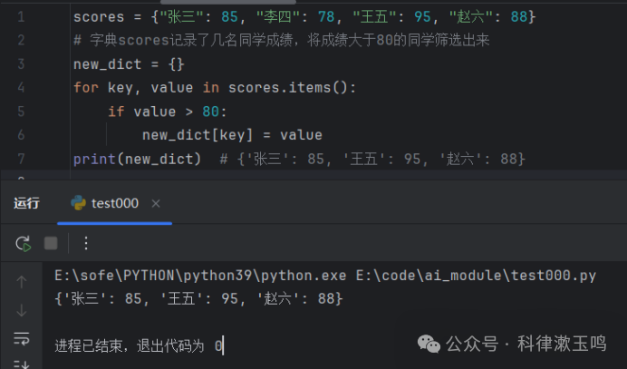627x369 pixels.
Task: Click the if keyword on line 5
Action: point(116,112)
